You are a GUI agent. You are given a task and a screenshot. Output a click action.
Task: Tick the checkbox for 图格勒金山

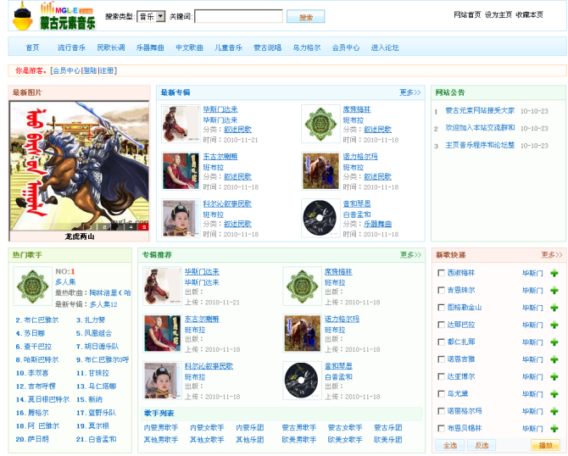click(441, 308)
